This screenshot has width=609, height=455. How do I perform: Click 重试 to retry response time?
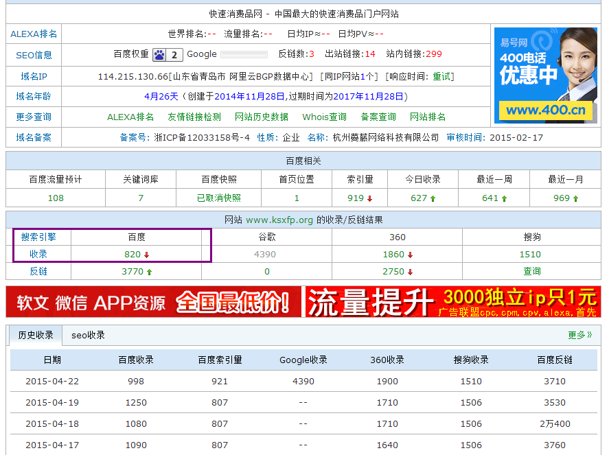441,76
